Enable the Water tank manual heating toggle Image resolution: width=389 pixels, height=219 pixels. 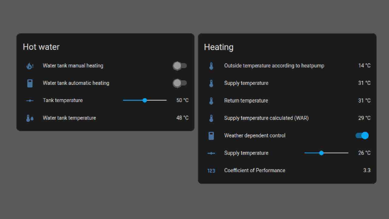coord(180,66)
